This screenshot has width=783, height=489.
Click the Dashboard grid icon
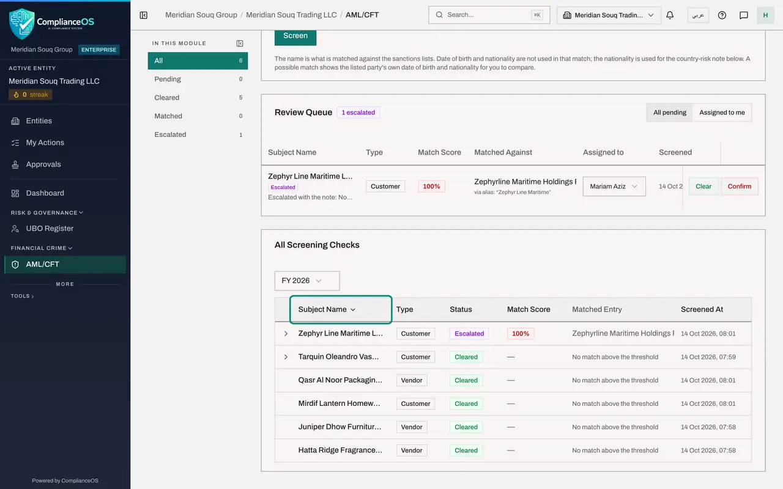coord(15,193)
